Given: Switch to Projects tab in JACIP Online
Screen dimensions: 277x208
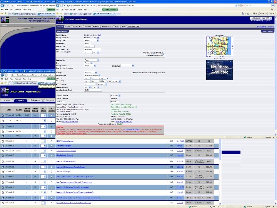Looking at the screenshot, I should coord(20,101).
